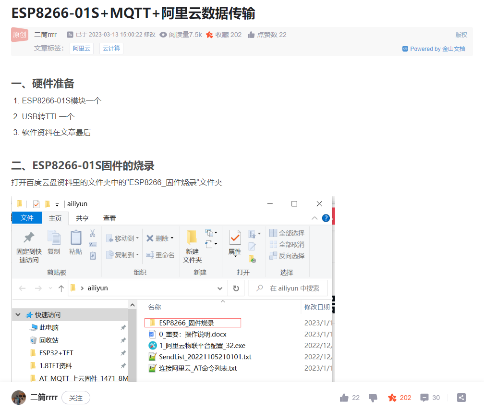Click the 固定到快速访问 pin icon
Screen dimensions: 484x412
click(x=29, y=237)
